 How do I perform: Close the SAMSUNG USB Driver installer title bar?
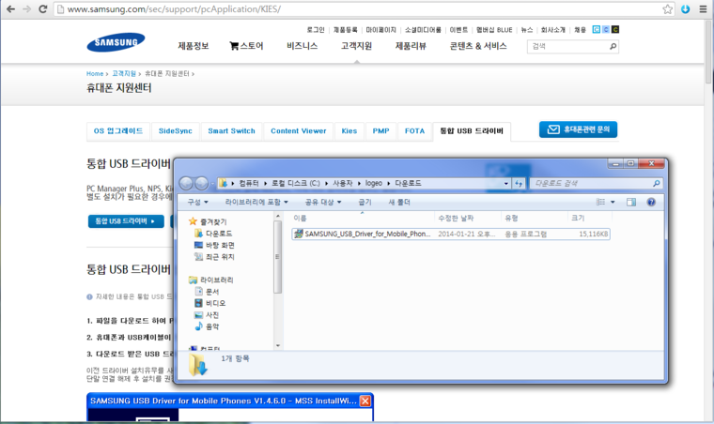click(365, 401)
